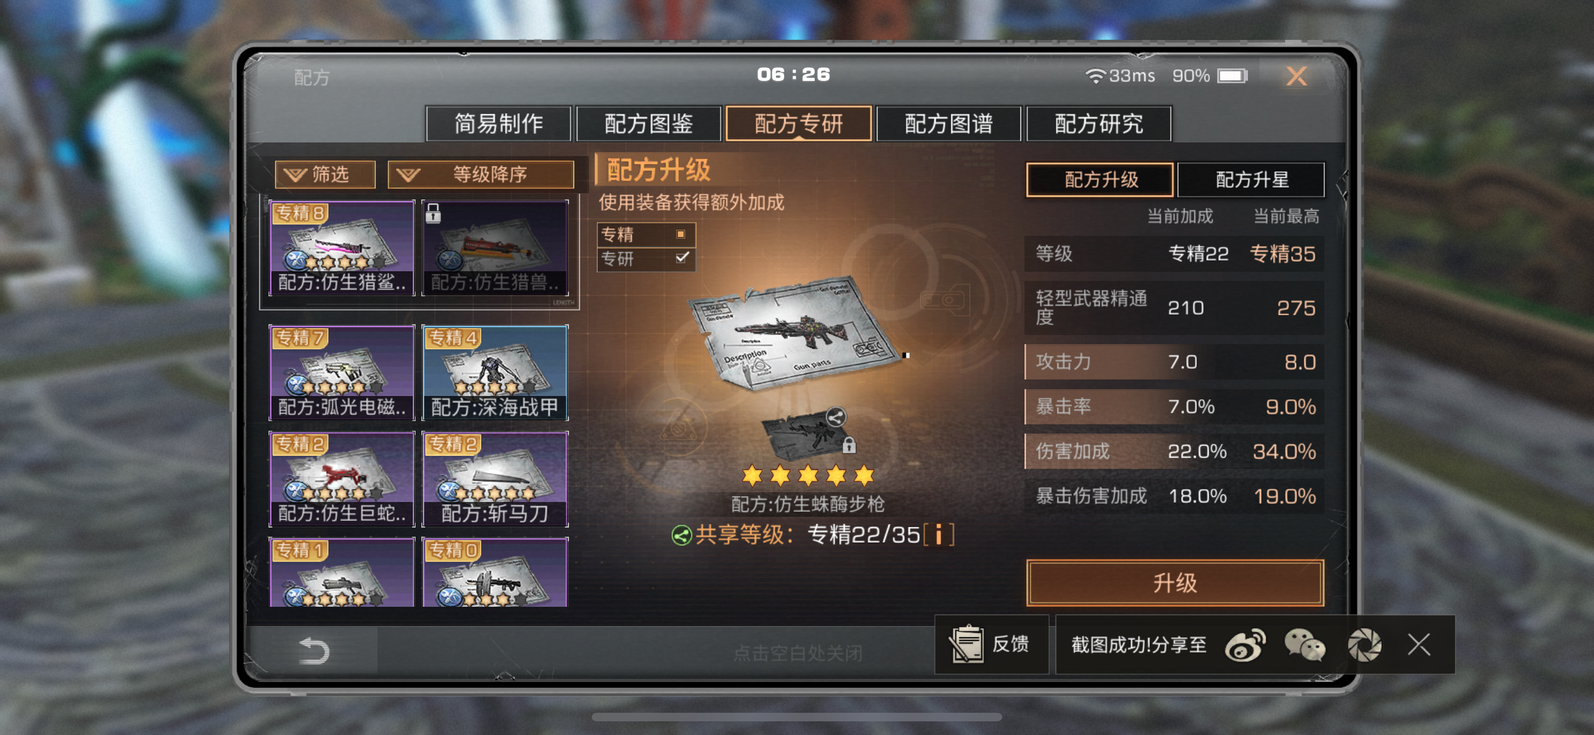Close the recipe panel with orange X
The height and width of the screenshot is (735, 1594).
[x=1296, y=76]
